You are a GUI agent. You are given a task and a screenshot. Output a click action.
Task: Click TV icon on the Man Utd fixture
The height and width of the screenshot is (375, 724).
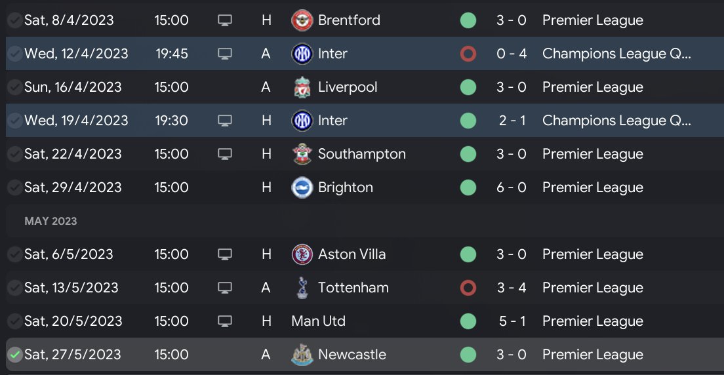click(225, 321)
